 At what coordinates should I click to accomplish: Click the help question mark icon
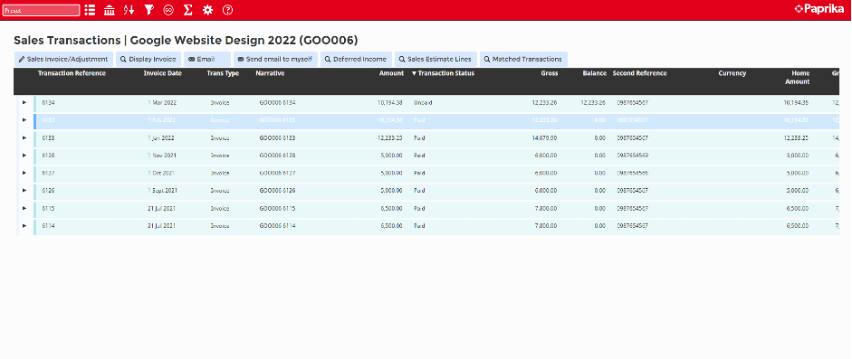point(227,10)
